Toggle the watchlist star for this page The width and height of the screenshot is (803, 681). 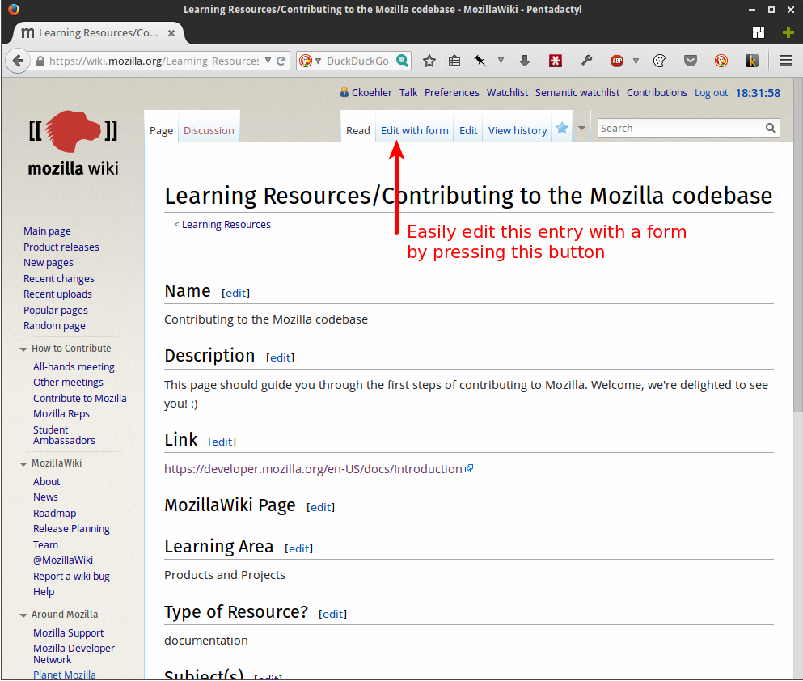coord(562,128)
